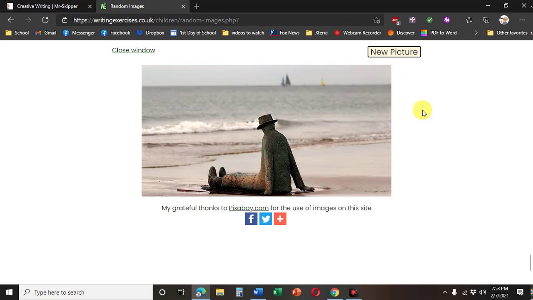
Task: Open File Explorer from taskbar
Action: tap(220, 292)
